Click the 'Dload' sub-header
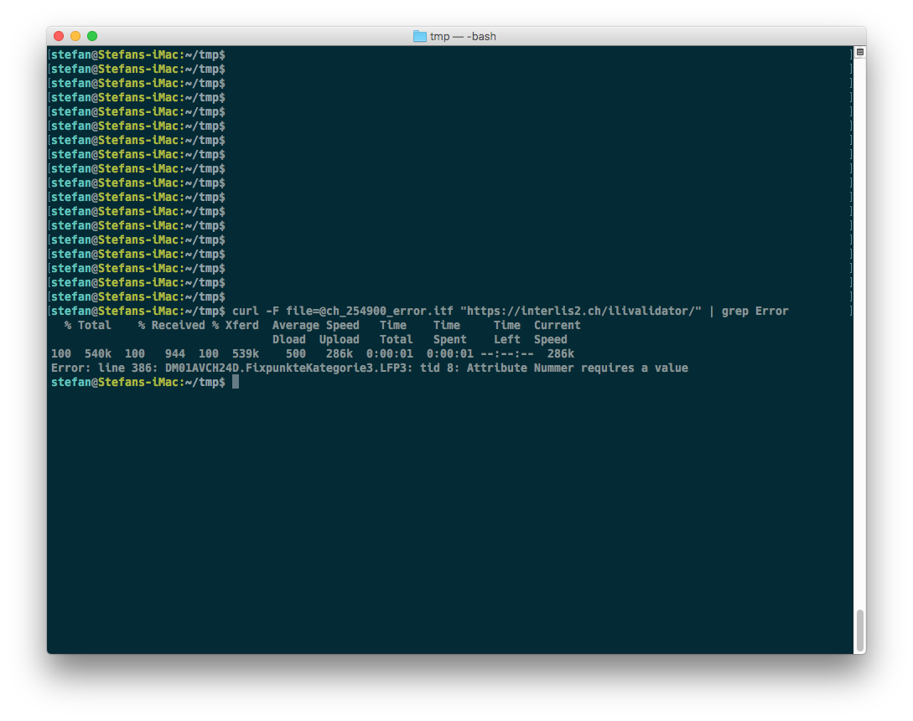Viewport: 913px width, 721px height. click(x=288, y=340)
